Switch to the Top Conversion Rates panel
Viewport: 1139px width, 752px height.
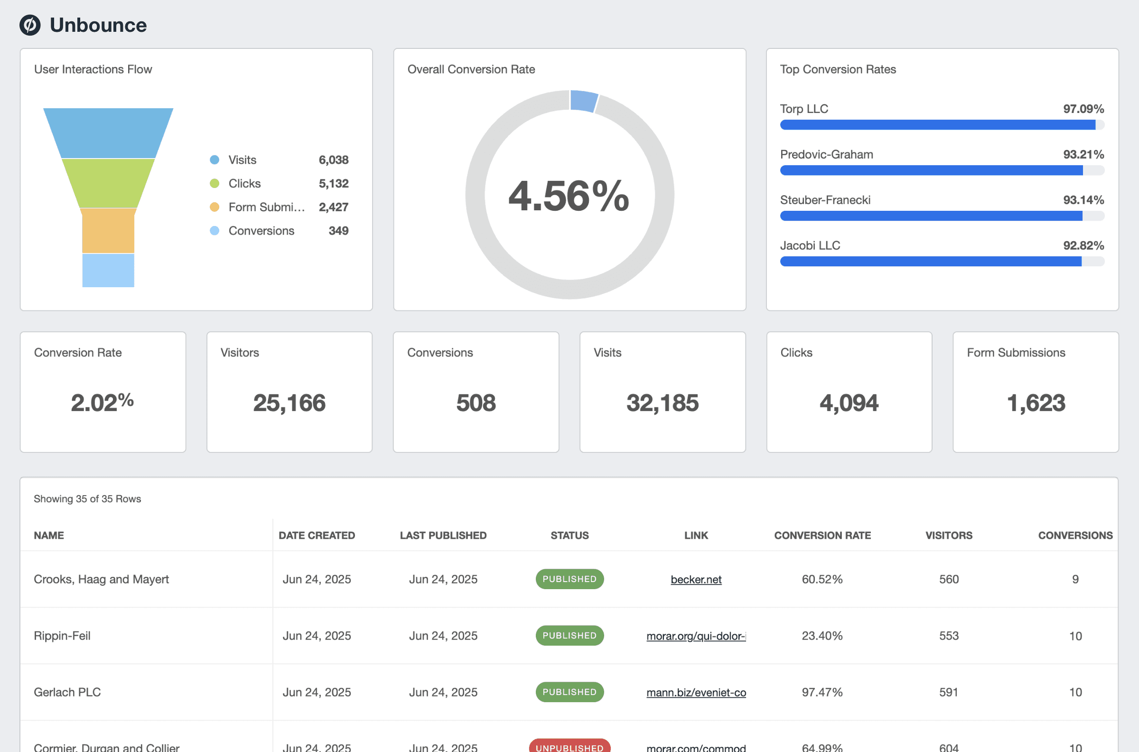pos(838,69)
